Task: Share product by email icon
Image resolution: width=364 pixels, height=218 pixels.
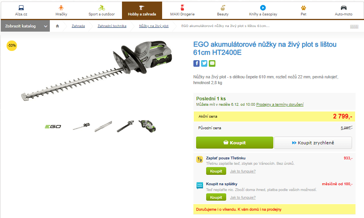Action: [x=212, y=63]
